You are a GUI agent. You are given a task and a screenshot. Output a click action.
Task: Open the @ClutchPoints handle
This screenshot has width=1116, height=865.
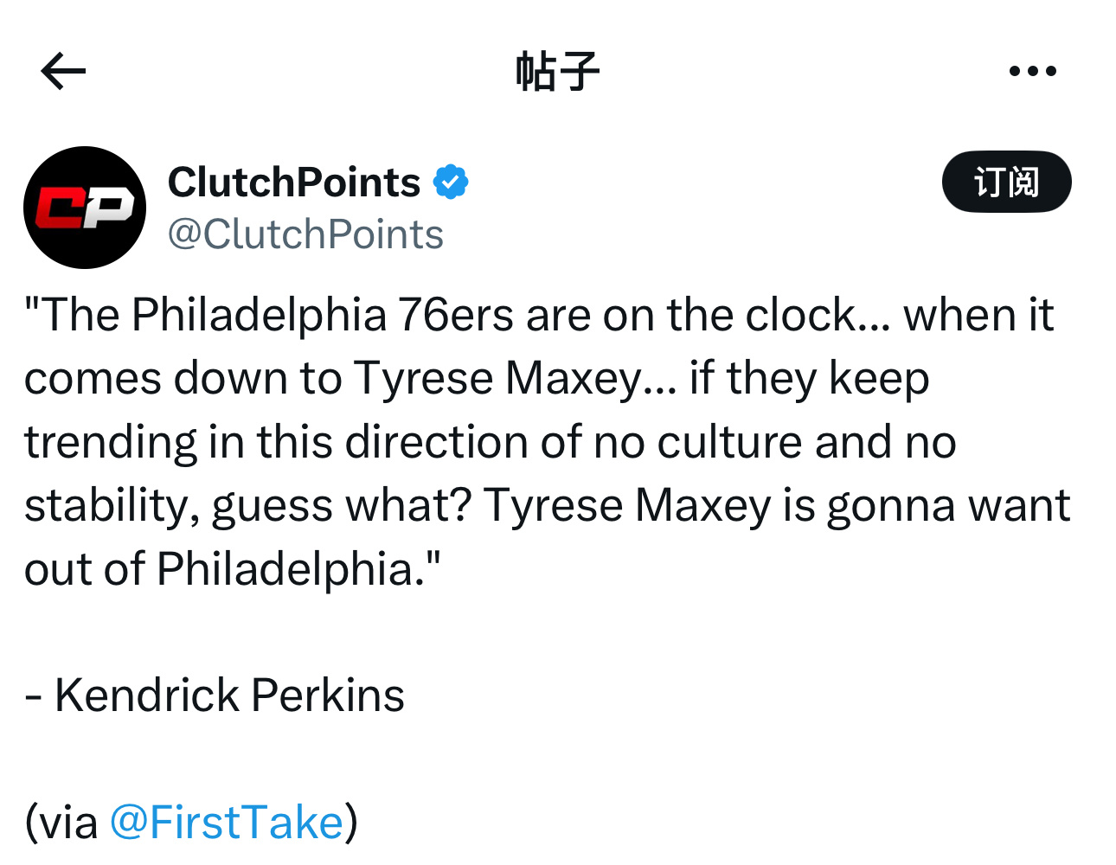305,234
